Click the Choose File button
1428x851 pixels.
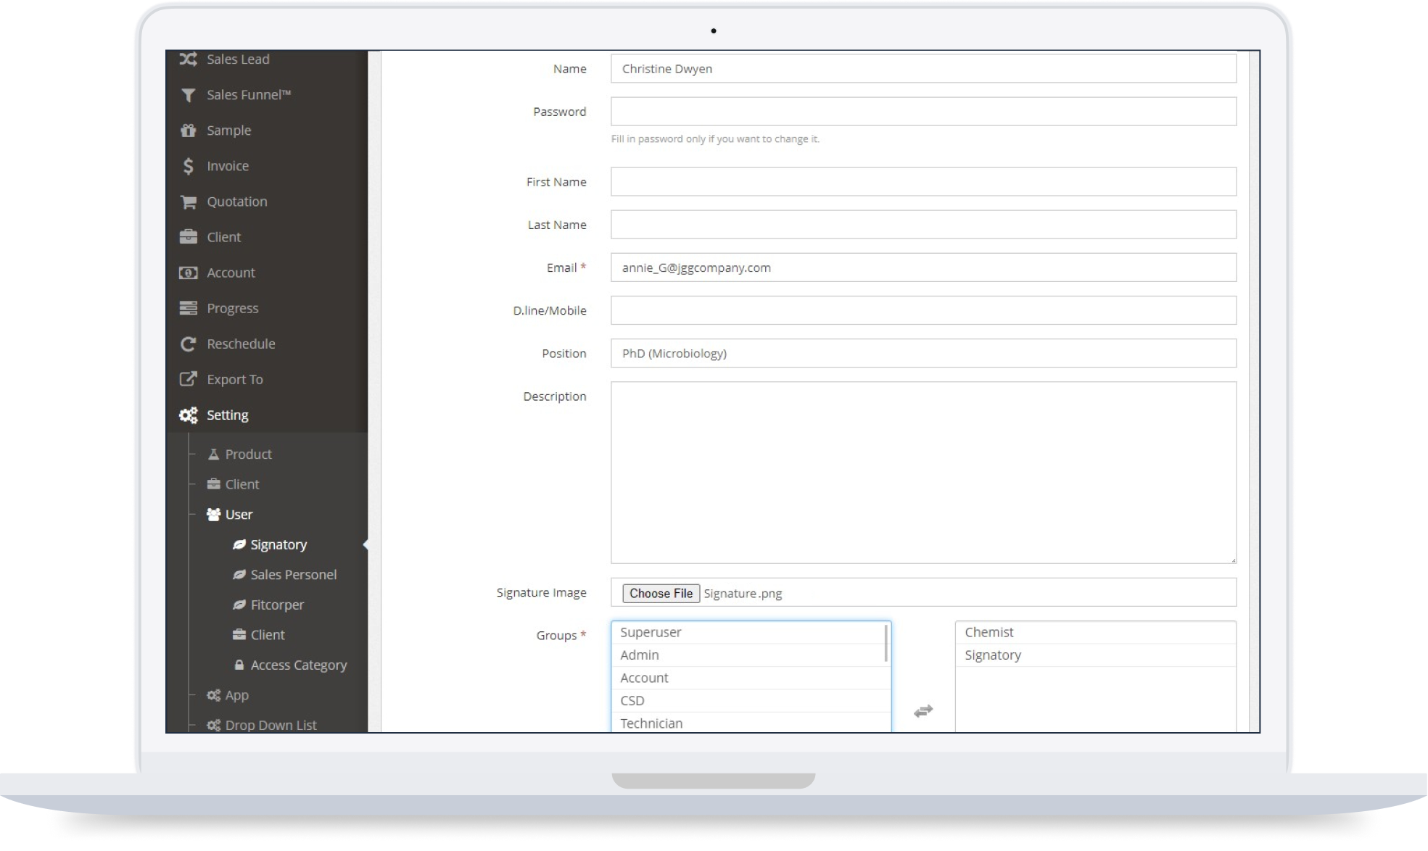(x=661, y=594)
